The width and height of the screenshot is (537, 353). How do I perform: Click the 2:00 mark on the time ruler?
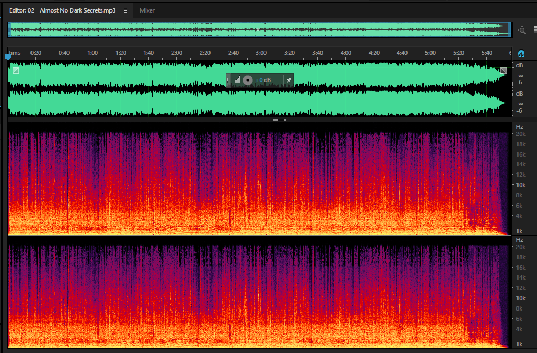tap(177, 53)
